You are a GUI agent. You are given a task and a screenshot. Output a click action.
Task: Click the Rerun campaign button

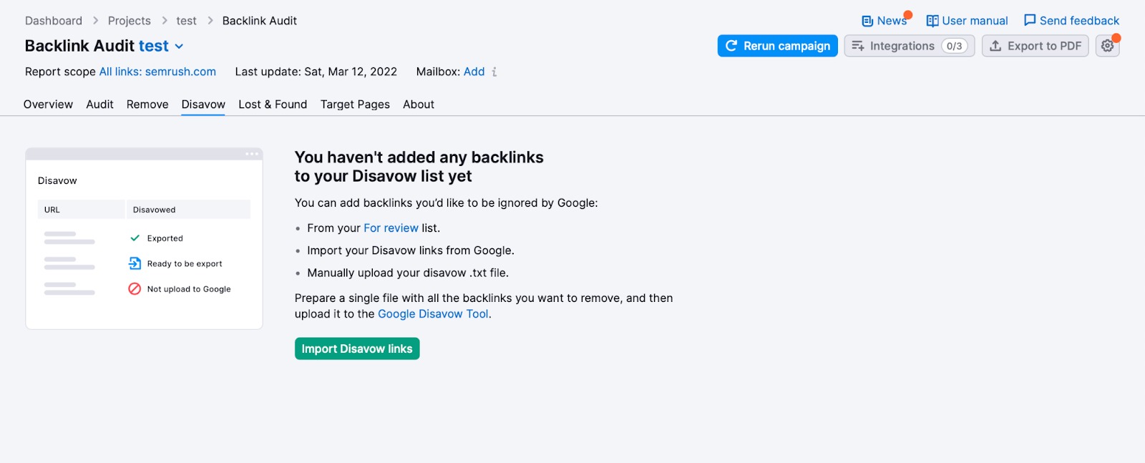tap(777, 46)
